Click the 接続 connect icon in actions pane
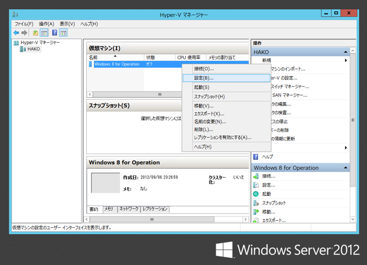The height and width of the screenshot is (265, 367). point(256,176)
